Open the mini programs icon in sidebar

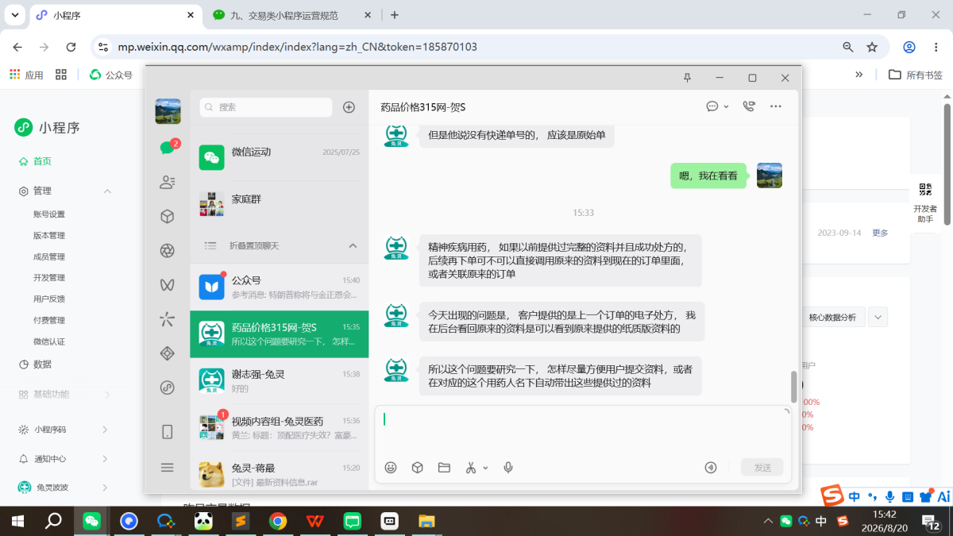tap(167, 388)
